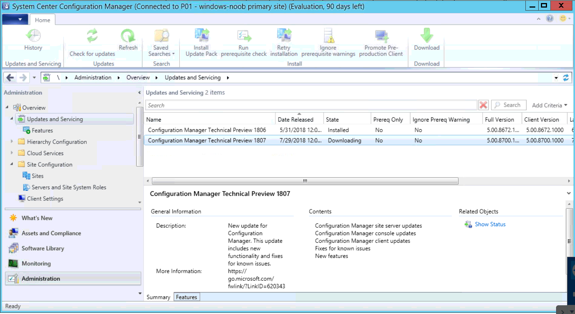
Task: Open Saved Searches dropdown
Action: (x=161, y=42)
